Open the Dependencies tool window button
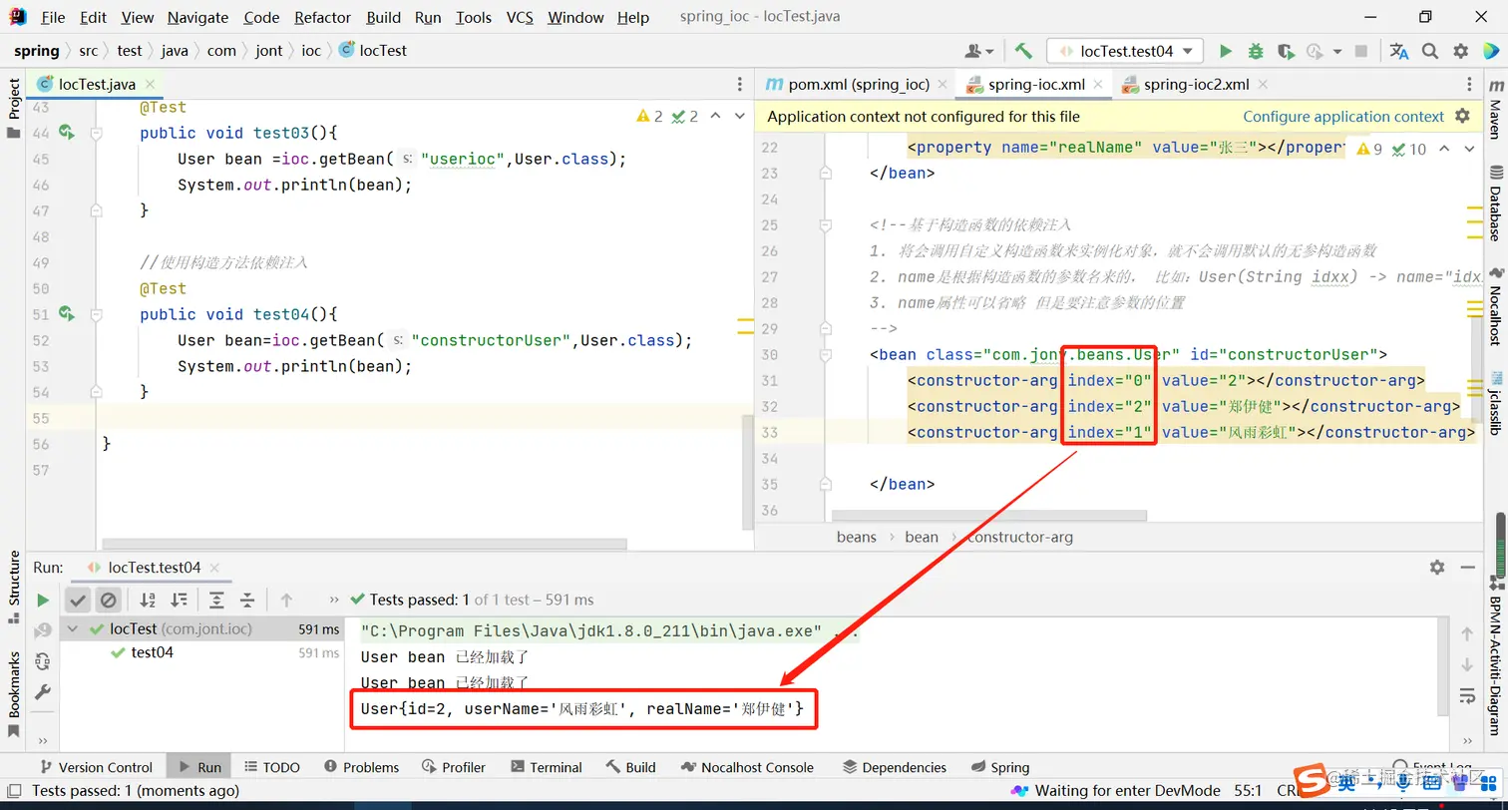Screen dimensions: 1508x810 pyautogui.click(x=894, y=767)
